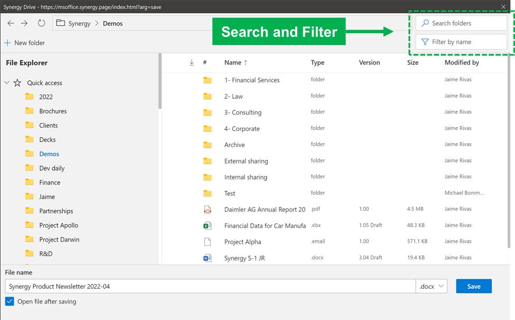Click the folder icon for Archive row
The height and width of the screenshot is (320, 515).
pos(207,145)
